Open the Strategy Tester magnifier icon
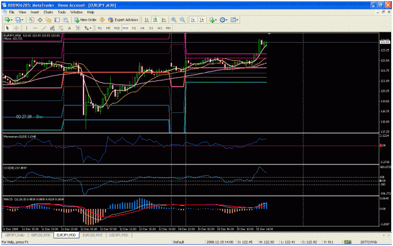Image resolution: width=393 pixels, height=246 pixels. [65, 20]
